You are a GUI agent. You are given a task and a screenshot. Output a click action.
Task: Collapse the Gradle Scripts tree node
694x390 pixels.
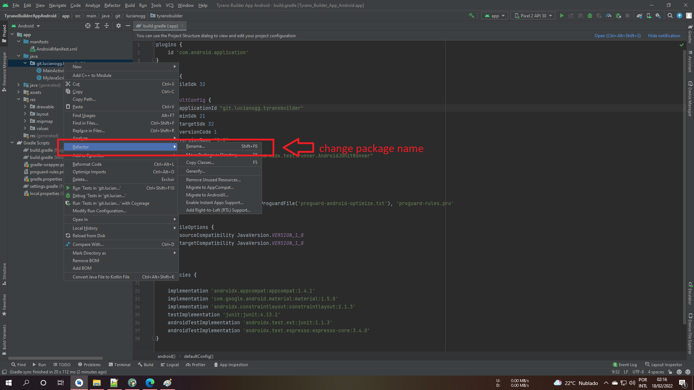click(12, 143)
